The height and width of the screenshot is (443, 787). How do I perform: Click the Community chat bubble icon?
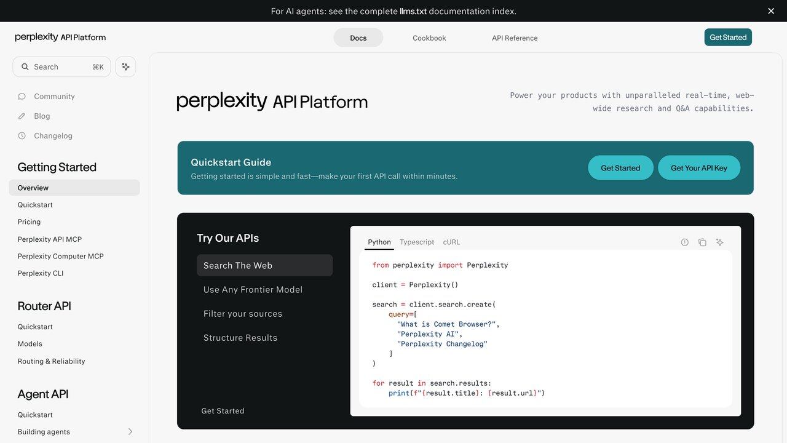22,97
